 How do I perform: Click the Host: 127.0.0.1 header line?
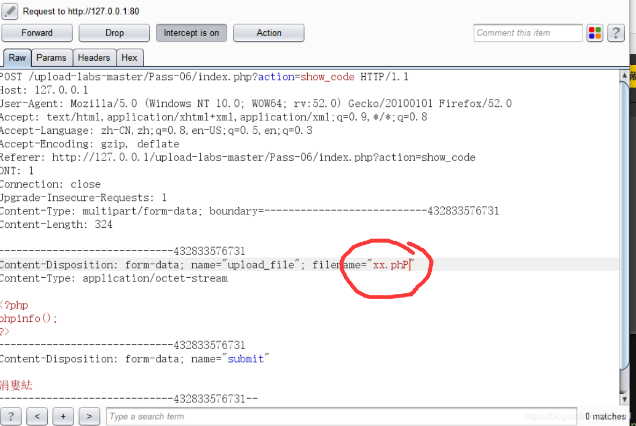[x=44, y=90]
